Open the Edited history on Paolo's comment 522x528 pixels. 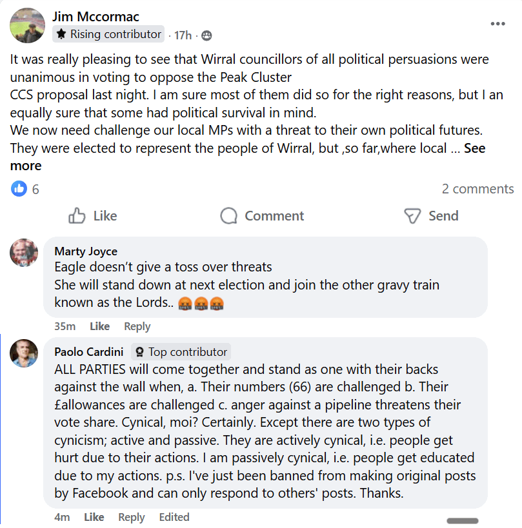pyautogui.click(x=174, y=517)
